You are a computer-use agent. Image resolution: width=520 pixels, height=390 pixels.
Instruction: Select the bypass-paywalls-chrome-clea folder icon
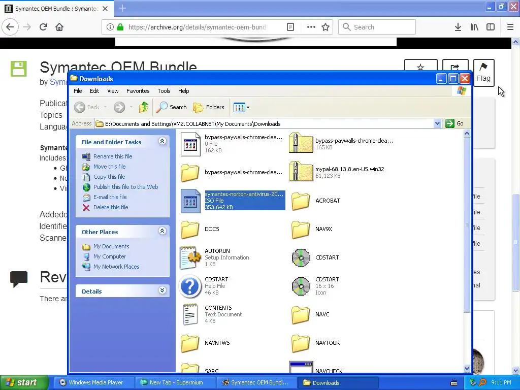pos(190,173)
